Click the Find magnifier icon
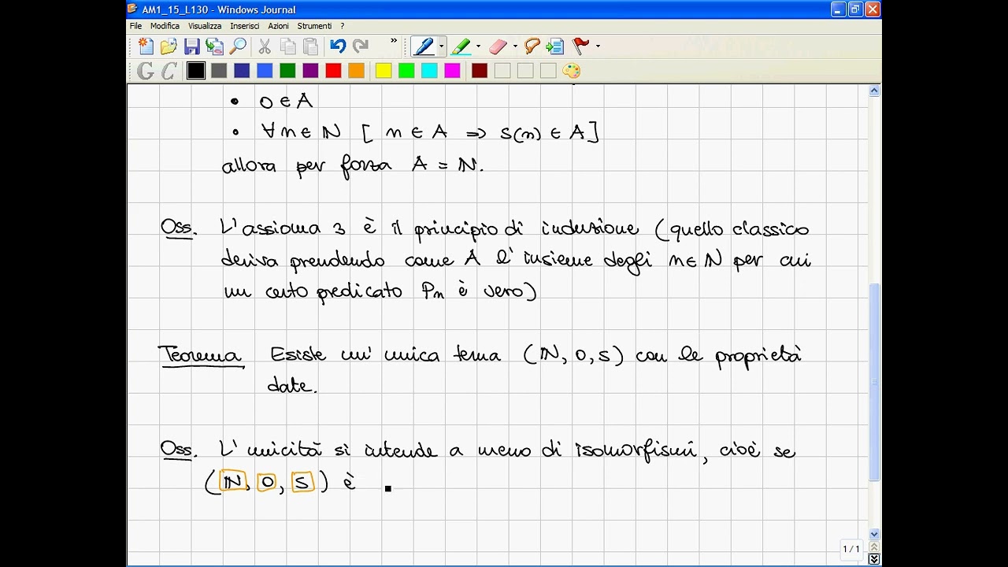 point(237,46)
